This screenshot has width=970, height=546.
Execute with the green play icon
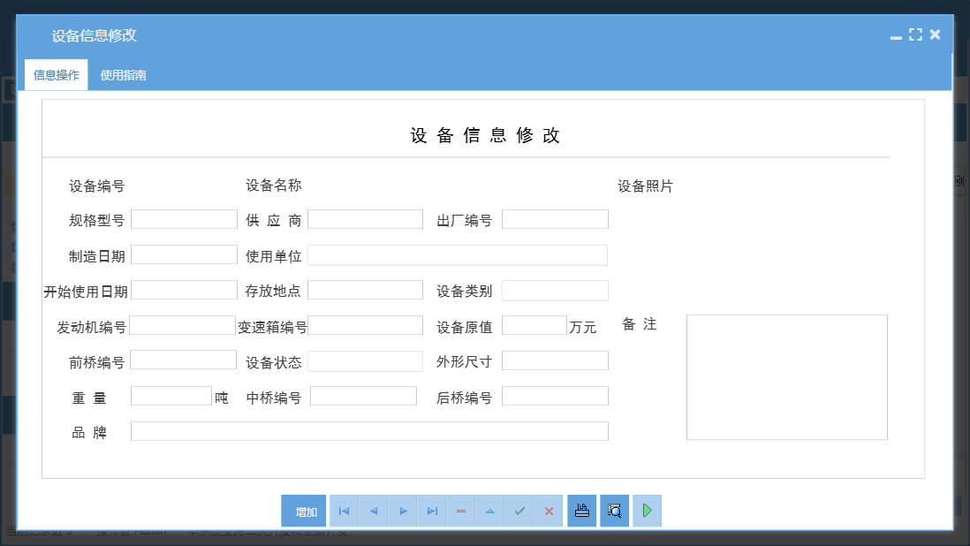pos(647,511)
